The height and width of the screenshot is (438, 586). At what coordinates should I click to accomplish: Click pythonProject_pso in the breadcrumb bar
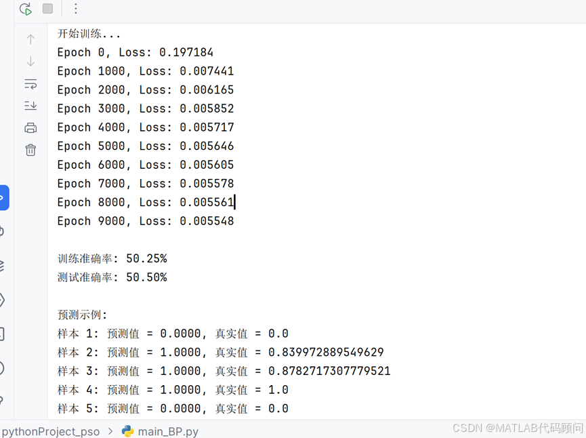pos(51,431)
